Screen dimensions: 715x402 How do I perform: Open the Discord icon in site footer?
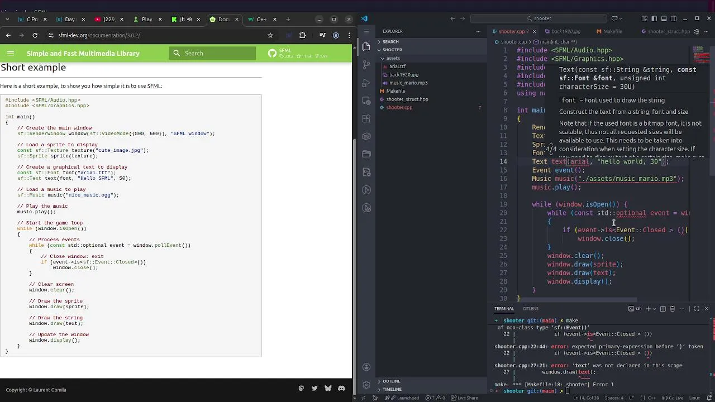[x=341, y=389]
